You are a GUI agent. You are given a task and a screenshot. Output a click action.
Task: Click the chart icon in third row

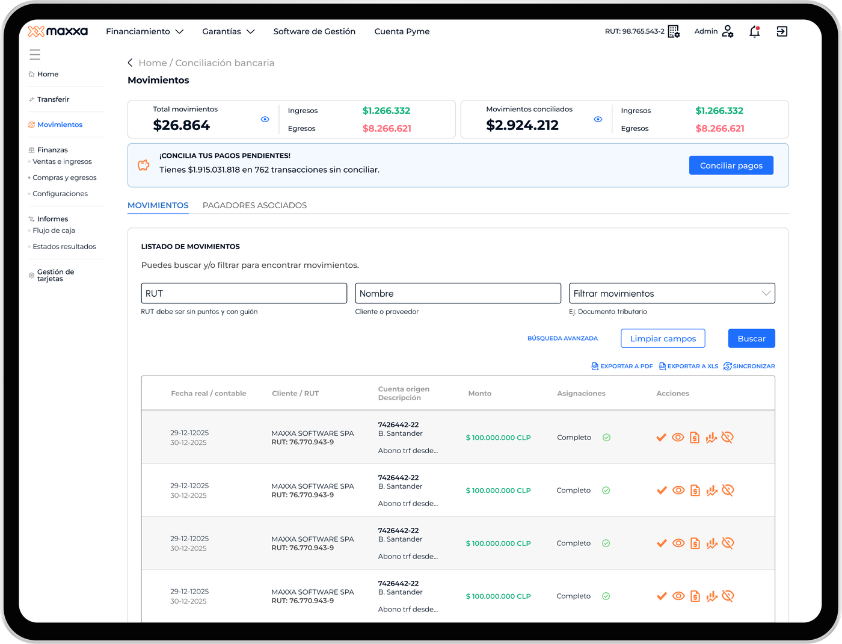[x=712, y=543]
